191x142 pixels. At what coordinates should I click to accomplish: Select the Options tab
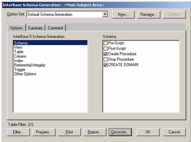tap(16, 28)
